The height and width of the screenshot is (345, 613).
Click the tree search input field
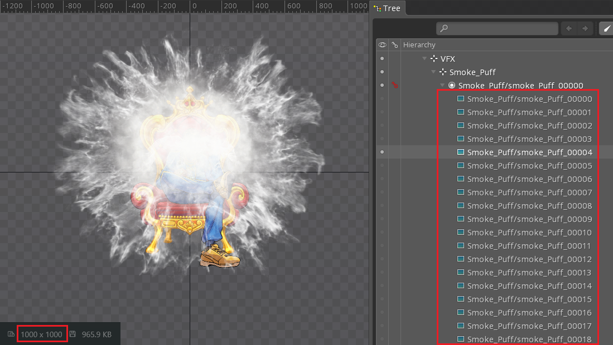click(502, 28)
